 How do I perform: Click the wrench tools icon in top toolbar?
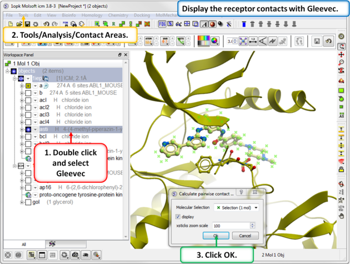pyautogui.click(x=229, y=24)
